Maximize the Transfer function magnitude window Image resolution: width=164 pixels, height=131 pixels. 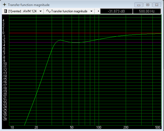pyautogui.click(x=148, y=5)
